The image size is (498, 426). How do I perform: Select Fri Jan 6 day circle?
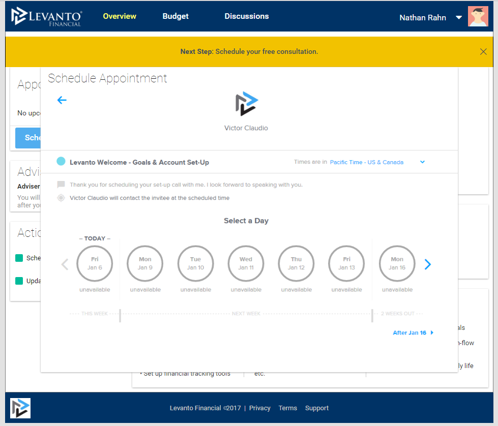pos(95,263)
